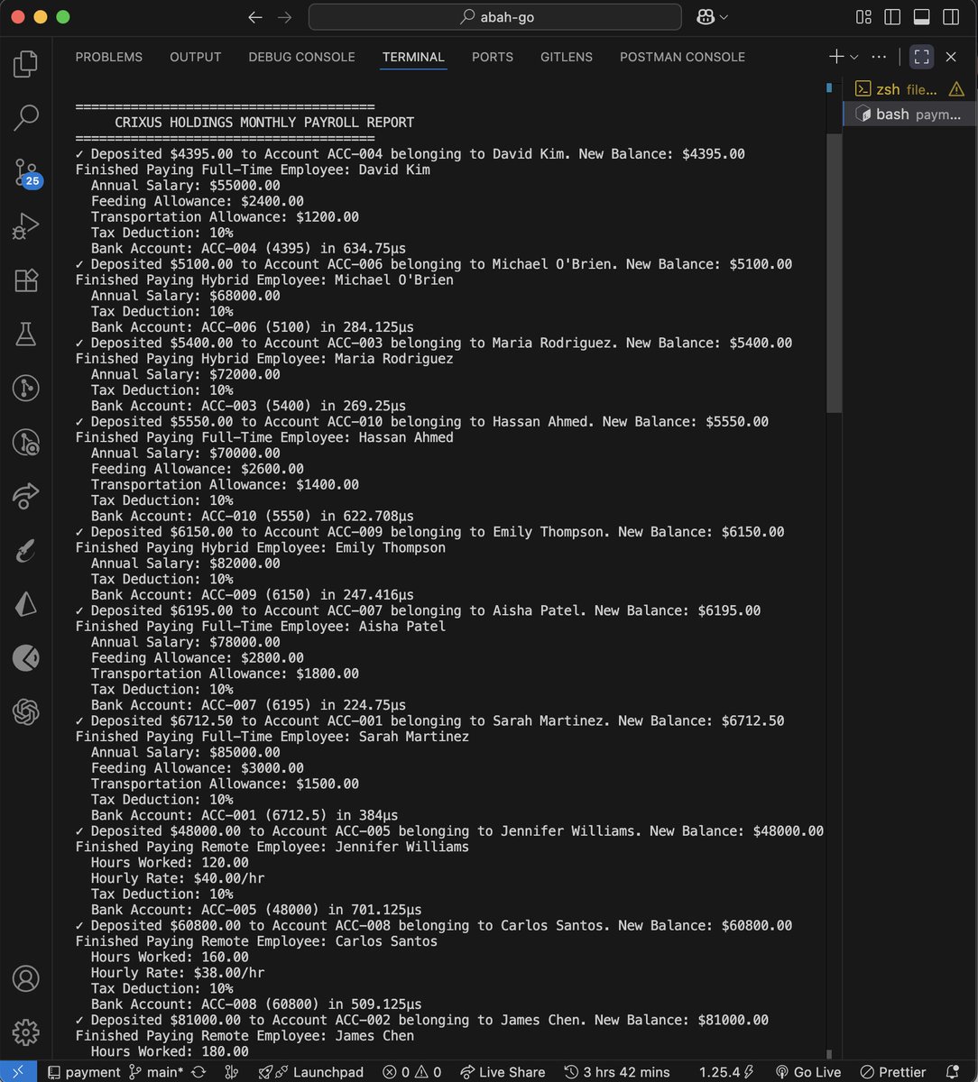The image size is (978, 1082).
Task: Toggle the bottom panel visibility
Action: pyautogui.click(x=921, y=17)
